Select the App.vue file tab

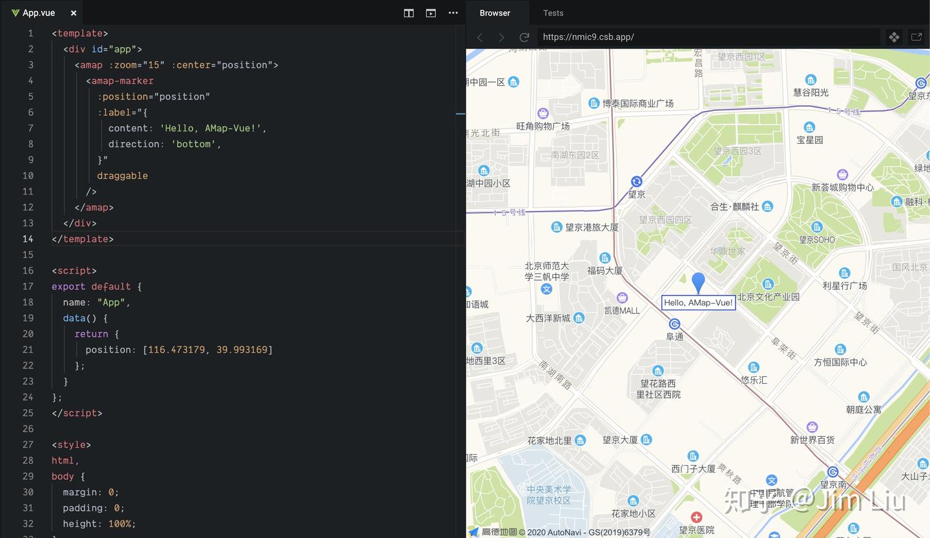coord(38,13)
